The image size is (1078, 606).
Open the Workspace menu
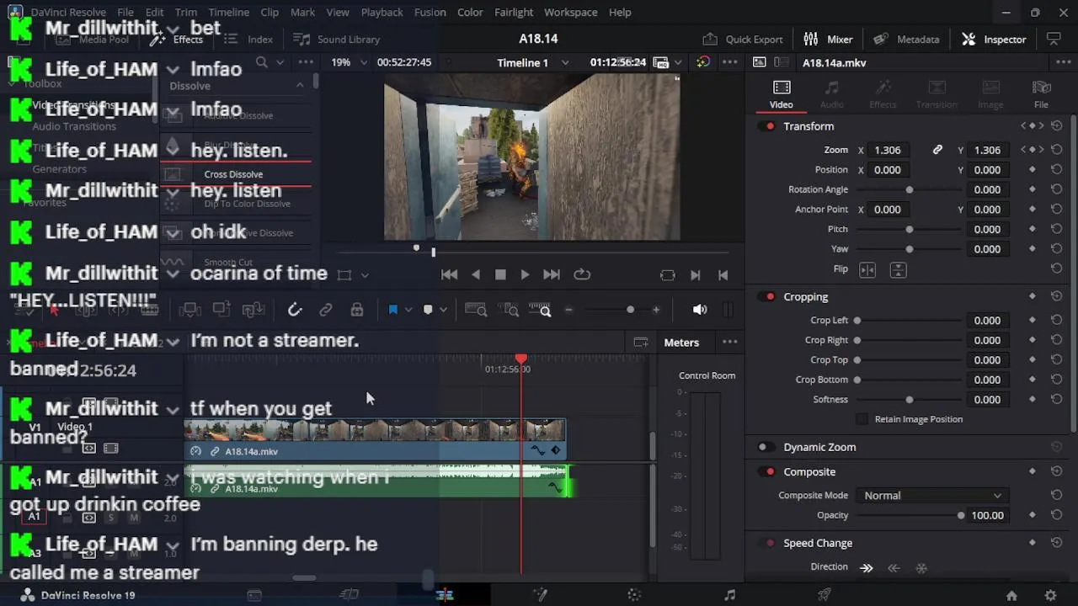[570, 12]
